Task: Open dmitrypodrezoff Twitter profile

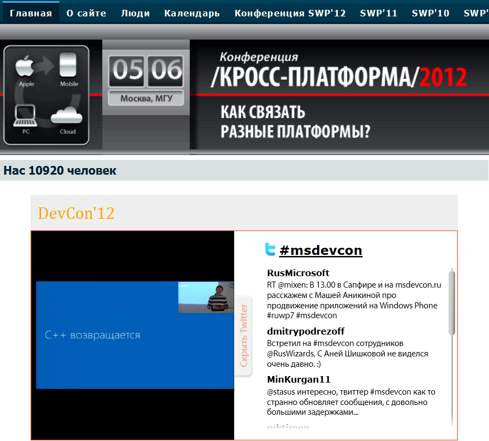Action: [306, 331]
